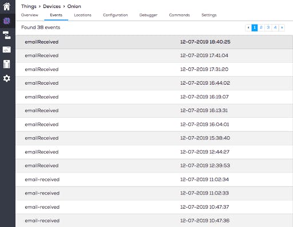Click timestamp 12-07-2019 10:47:36
This screenshot has width=293, height=227.
coord(205,221)
